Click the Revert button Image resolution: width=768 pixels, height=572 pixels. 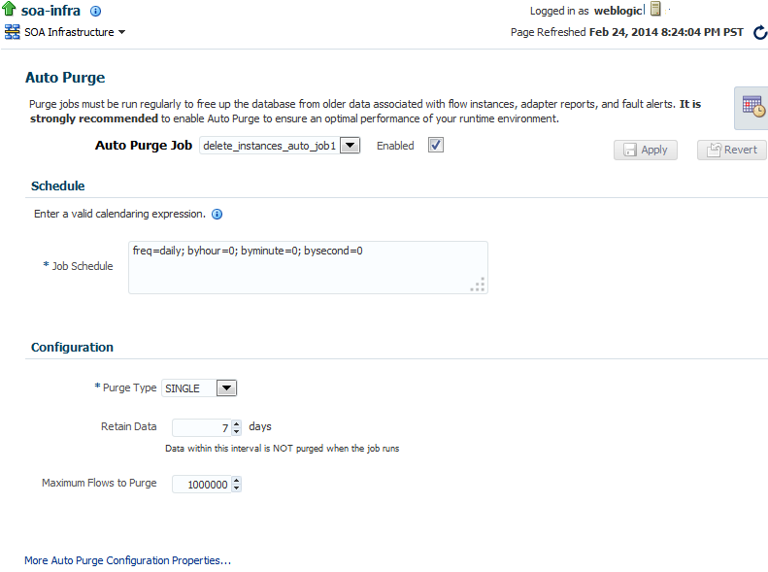pos(732,150)
